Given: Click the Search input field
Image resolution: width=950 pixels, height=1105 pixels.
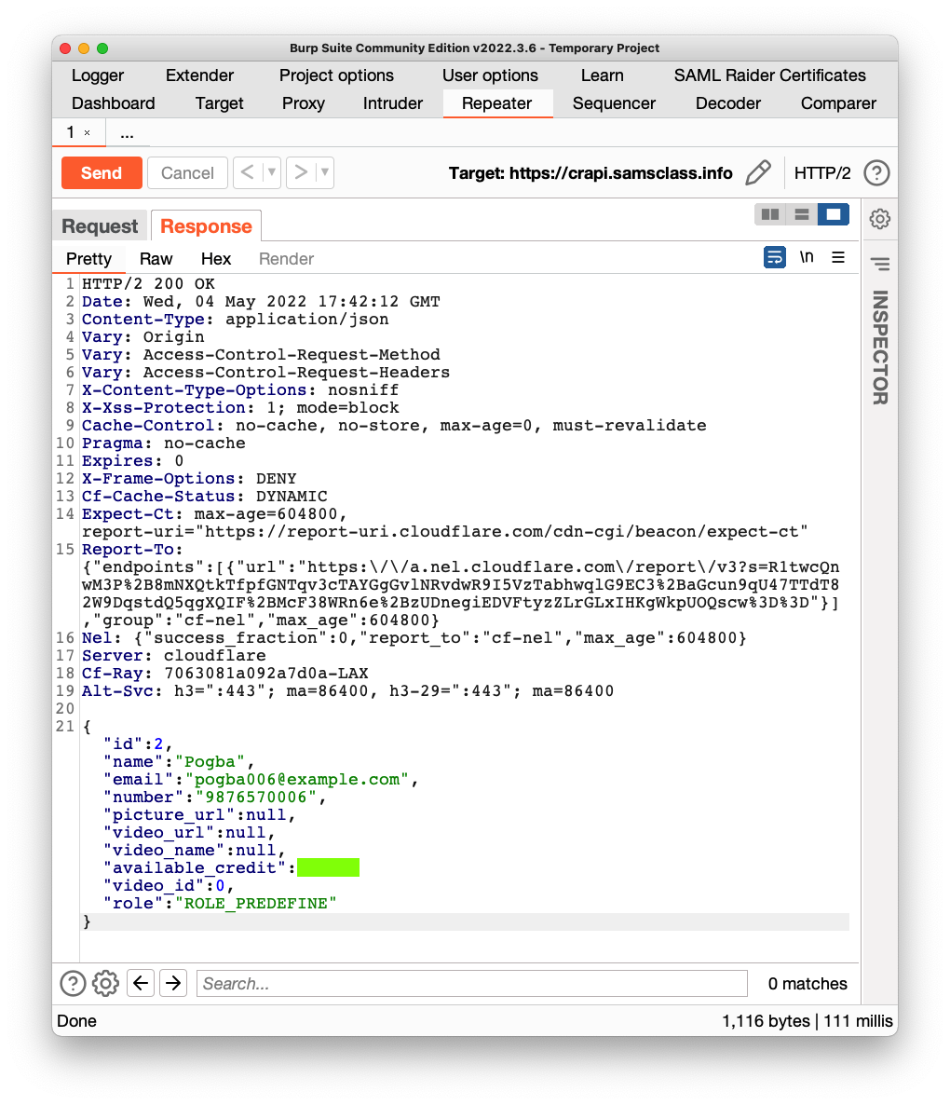Looking at the screenshot, I should [x=472, y=983].
